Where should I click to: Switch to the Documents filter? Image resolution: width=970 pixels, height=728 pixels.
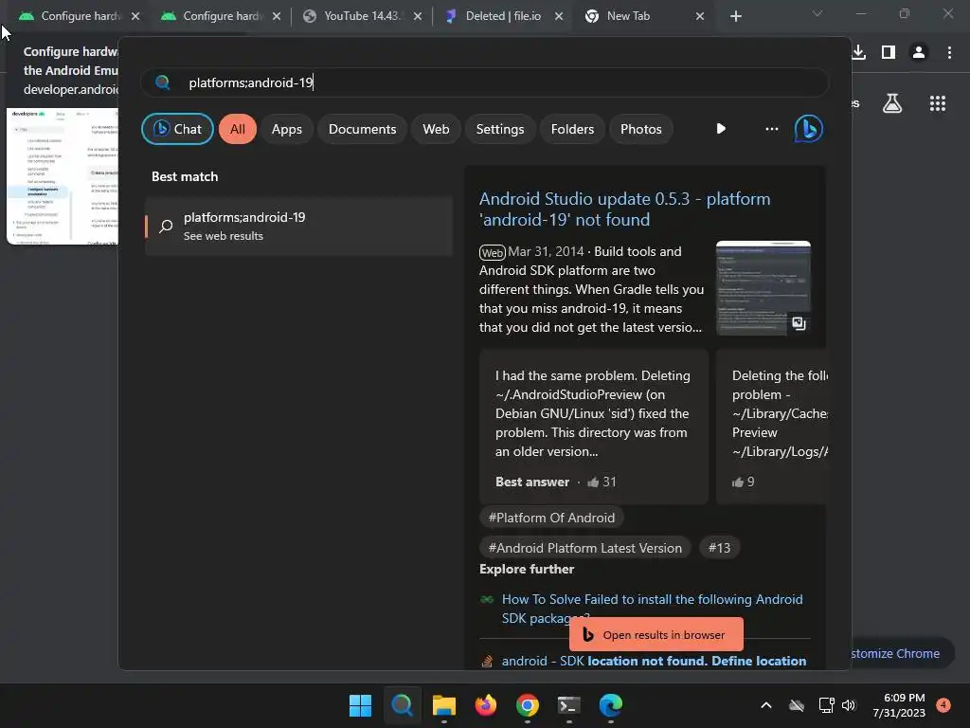pos(362,129)
